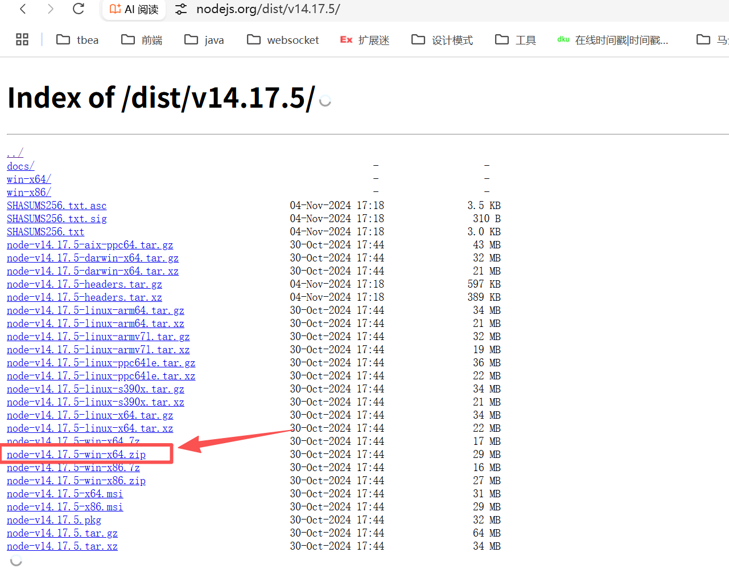This screenshot has width=729, height=581.
Task: Open the win-x64/ directory link
Action: pos(29,179)
